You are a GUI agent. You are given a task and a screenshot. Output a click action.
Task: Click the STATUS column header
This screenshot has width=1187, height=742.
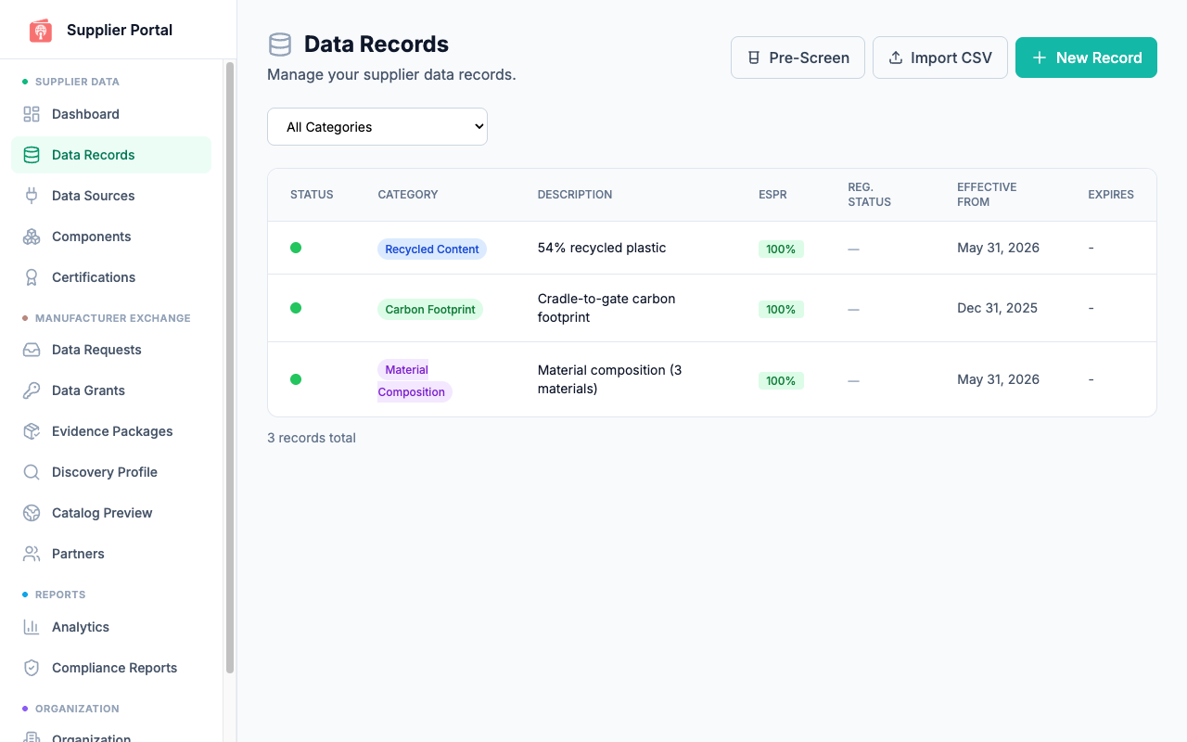click(x=312, y=195)
